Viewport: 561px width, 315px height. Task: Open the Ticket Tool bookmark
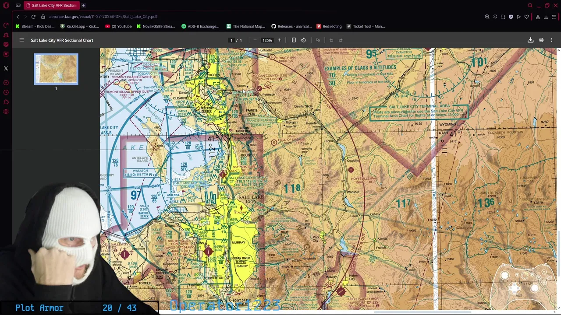pyautogui.click(x=366, y=26)
